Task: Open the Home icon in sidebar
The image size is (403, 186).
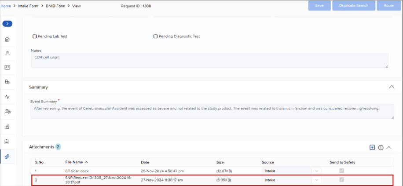Action: [7, 39]
